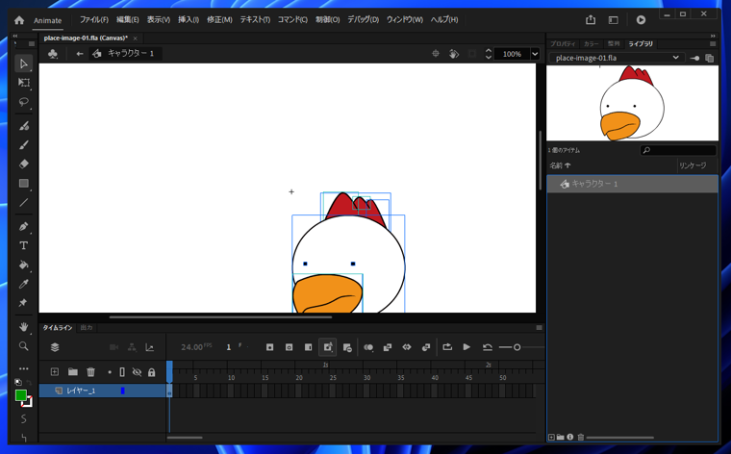
Task: Select the Lasso tool
Action: click(x=24, y=102)
